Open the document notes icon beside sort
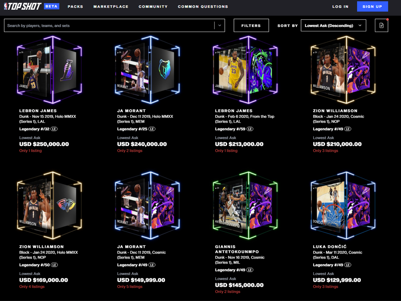The width and height of the screenshot is (401, 301). pos(382,26)
